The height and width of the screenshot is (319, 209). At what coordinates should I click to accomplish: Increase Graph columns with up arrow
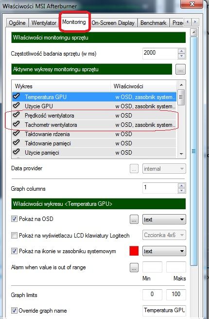pos(182,185)
